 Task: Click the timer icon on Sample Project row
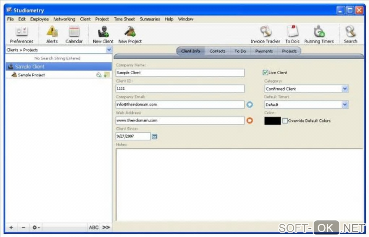(99, 75)
